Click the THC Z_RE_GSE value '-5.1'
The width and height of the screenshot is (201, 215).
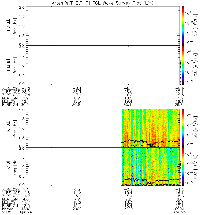pyautogui.click(x=77, y=196)
